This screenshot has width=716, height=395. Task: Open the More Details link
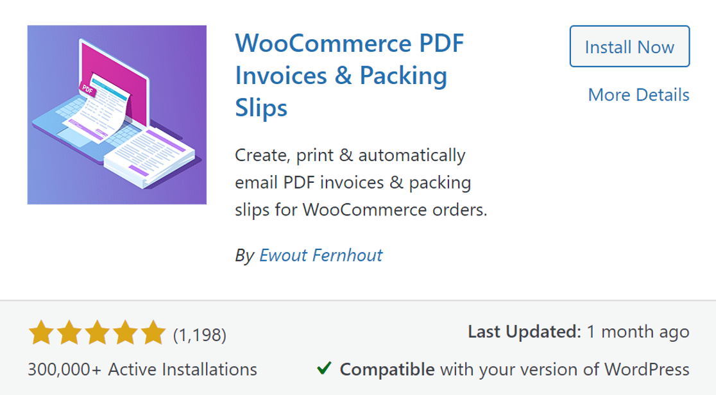(x=639, y=95)
